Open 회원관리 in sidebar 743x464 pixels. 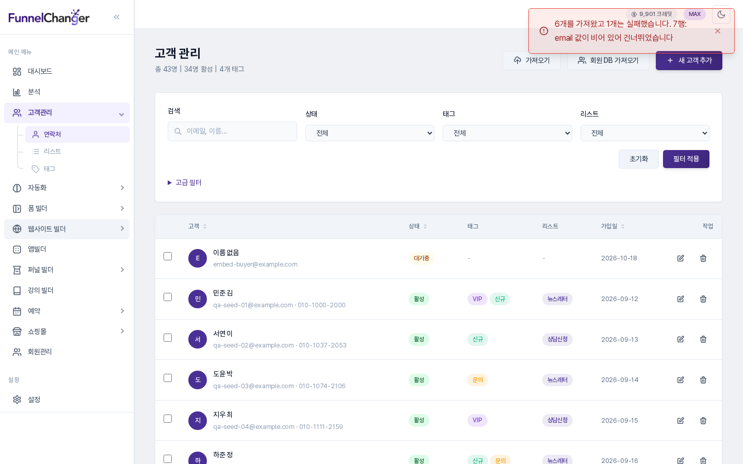[67, 352]
